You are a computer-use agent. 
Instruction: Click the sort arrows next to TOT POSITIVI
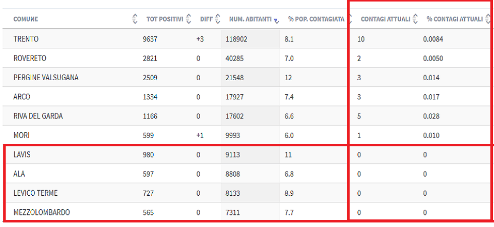pyautogui.click(x=189, y=19)
